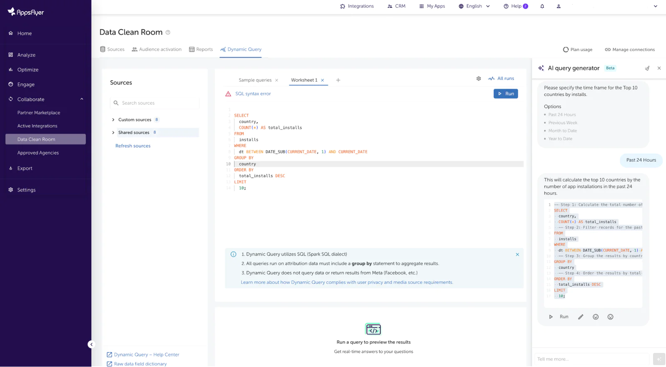Viewport: 666px width, 367px height.
Task: Open the user profile icon
Action: (x=559, y=6)
